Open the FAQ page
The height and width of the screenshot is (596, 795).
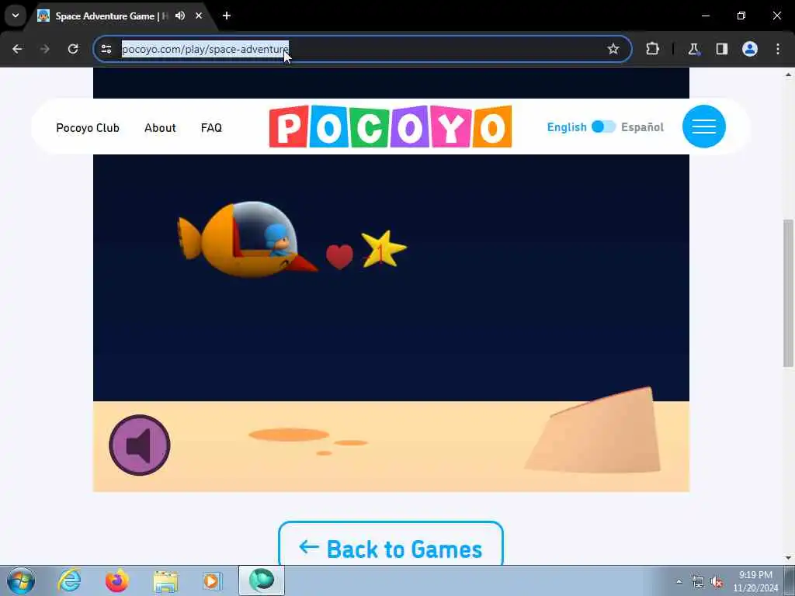point(211,128)
